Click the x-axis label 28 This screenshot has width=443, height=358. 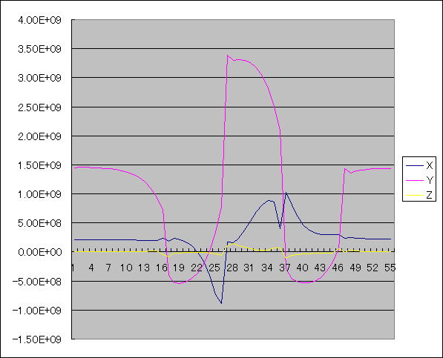point(232,268)
